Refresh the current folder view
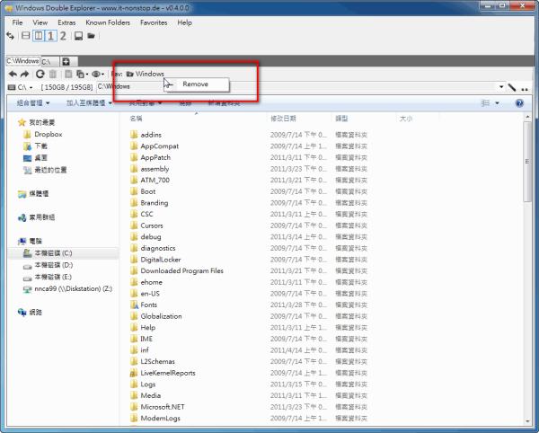Viewport: 539px width, 433px height. [40, 74]
